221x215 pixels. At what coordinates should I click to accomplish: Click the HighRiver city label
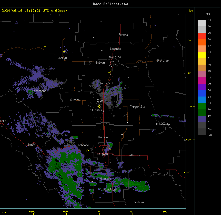point(110,190)
